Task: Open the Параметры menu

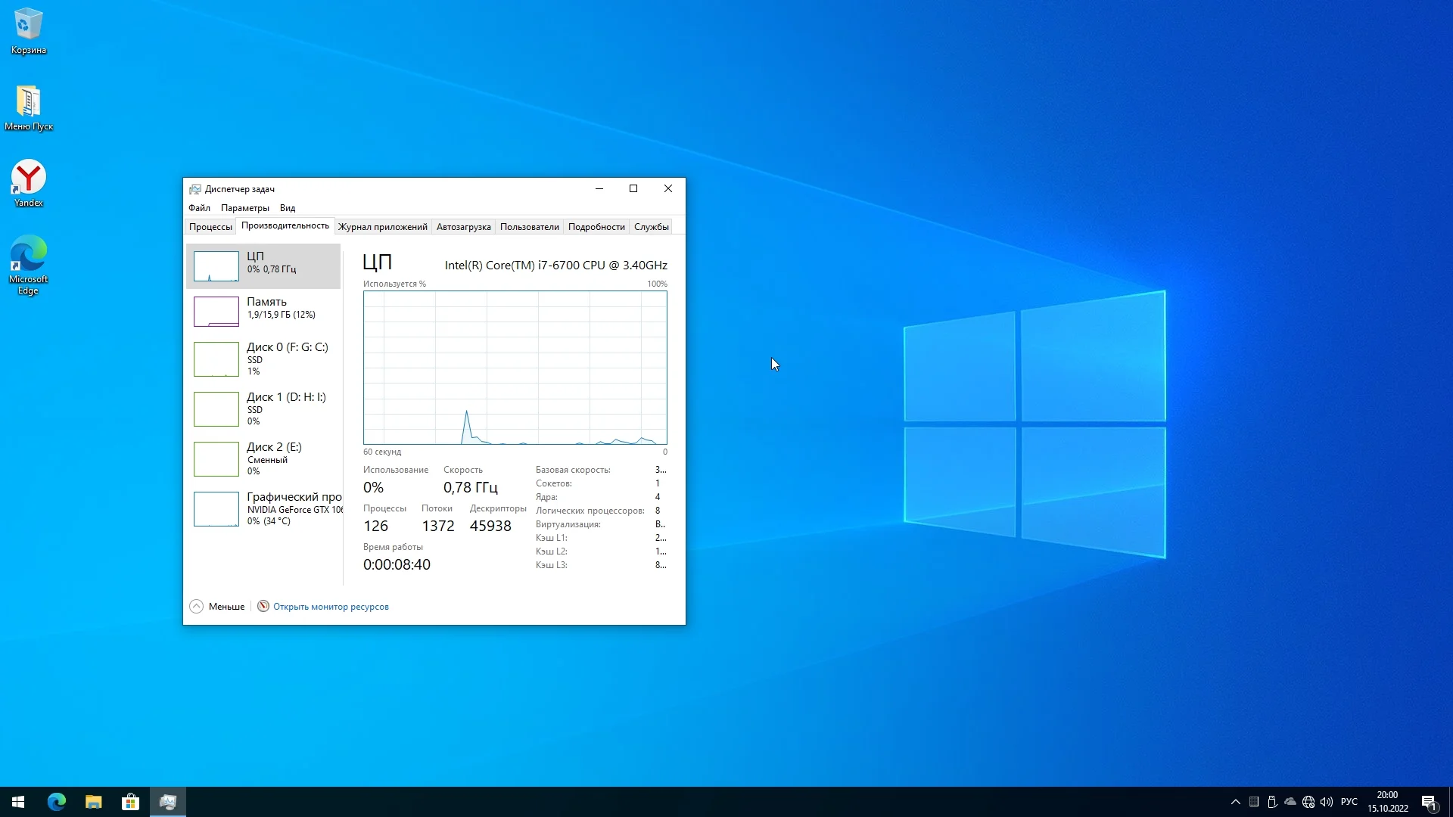Action: coord(244,208)
